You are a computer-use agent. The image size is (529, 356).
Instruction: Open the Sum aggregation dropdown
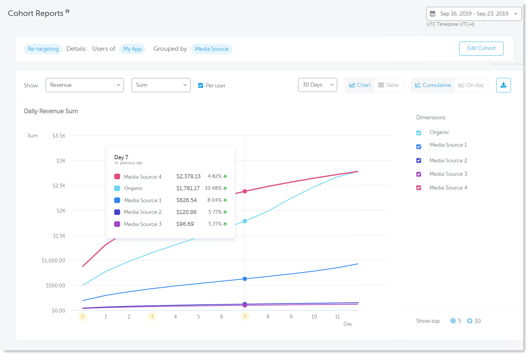point(161,85)
